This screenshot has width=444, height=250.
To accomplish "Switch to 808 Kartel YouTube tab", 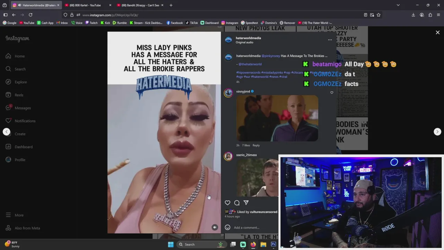I will tap(85, 5).
